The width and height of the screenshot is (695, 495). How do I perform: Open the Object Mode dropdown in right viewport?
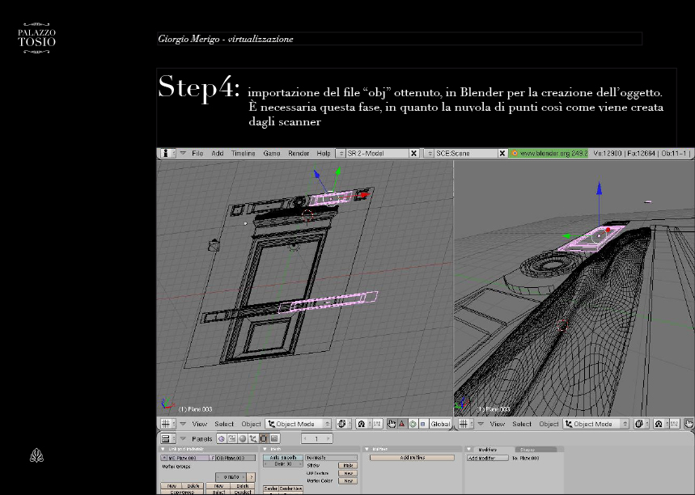click(596, 424)
